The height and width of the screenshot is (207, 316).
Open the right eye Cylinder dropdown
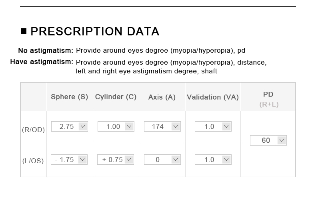(x=116, y=126)
